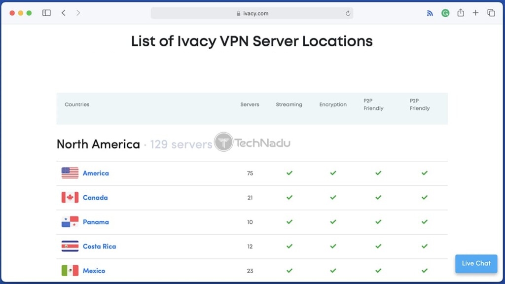Toggle the Safari sidebar

click(x=46, y=13)
